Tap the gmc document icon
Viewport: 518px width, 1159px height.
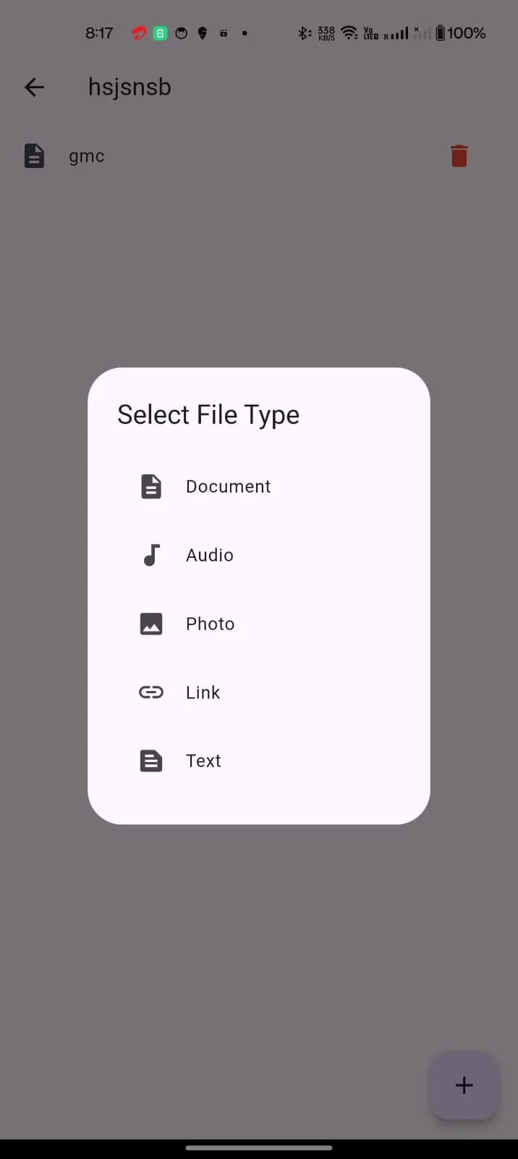point(34,156)
